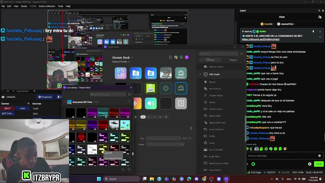325x183 pixels.
Task: Select the Replay Buffer Save action icon
Action: click(x=206, y=123)
